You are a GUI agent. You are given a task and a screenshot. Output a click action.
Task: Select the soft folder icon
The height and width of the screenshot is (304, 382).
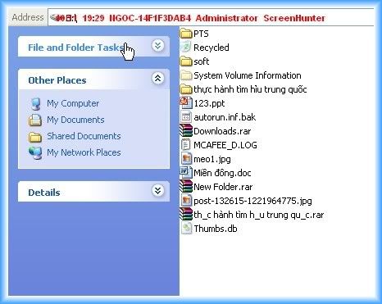pos(186,61)
